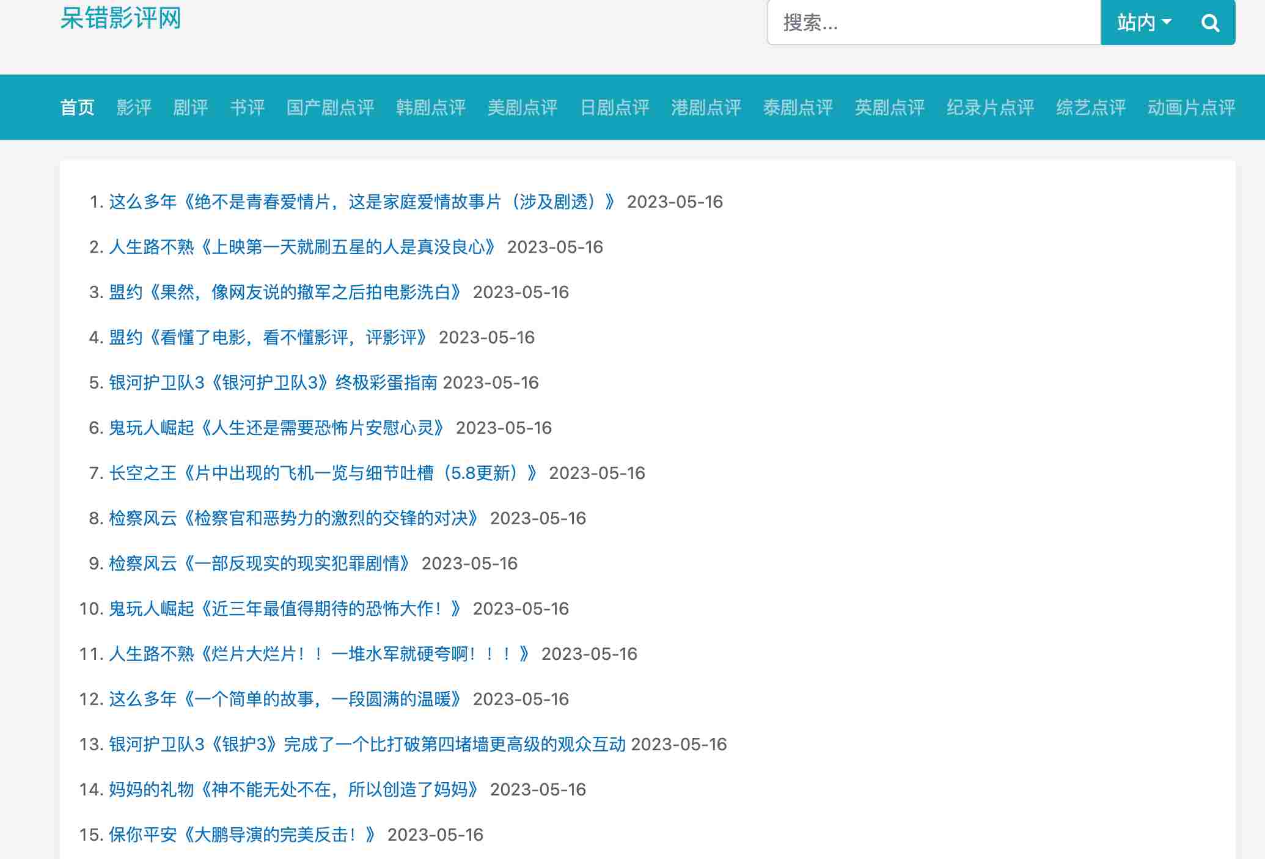Open 妈妈的礼物 神不能无处不在 review
Image resolution: width=1265 pixels, height=859 pixels.
294,790
